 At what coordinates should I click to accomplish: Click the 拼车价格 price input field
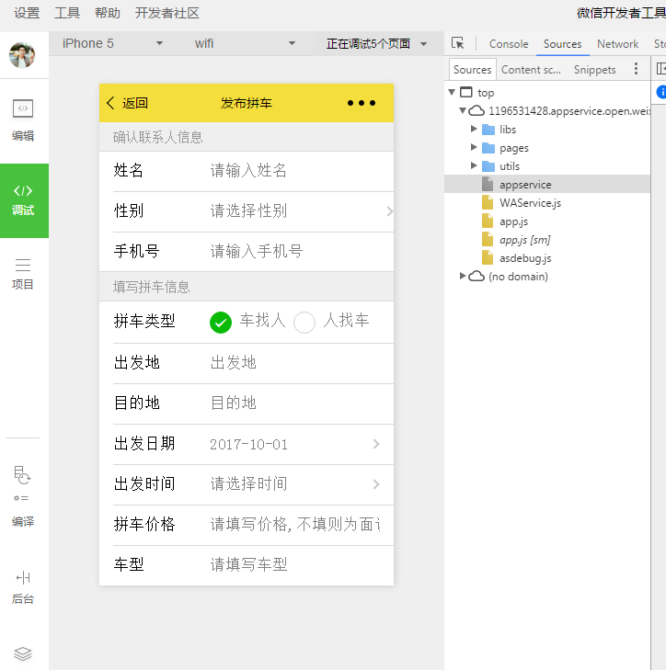tap(294, 525)
